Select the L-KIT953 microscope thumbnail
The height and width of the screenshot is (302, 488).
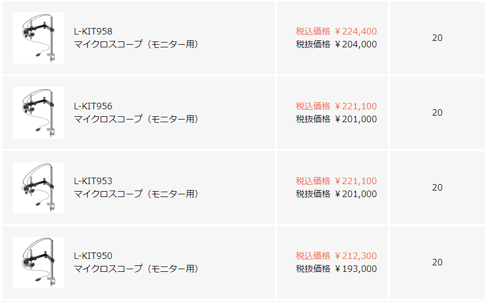tap(38, 188)
